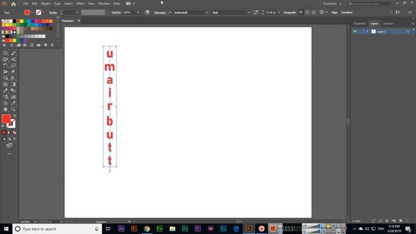Screen dimensions: 416x234
Task: Open the stroke color dropdown arrow
Action: pos(44,12)
